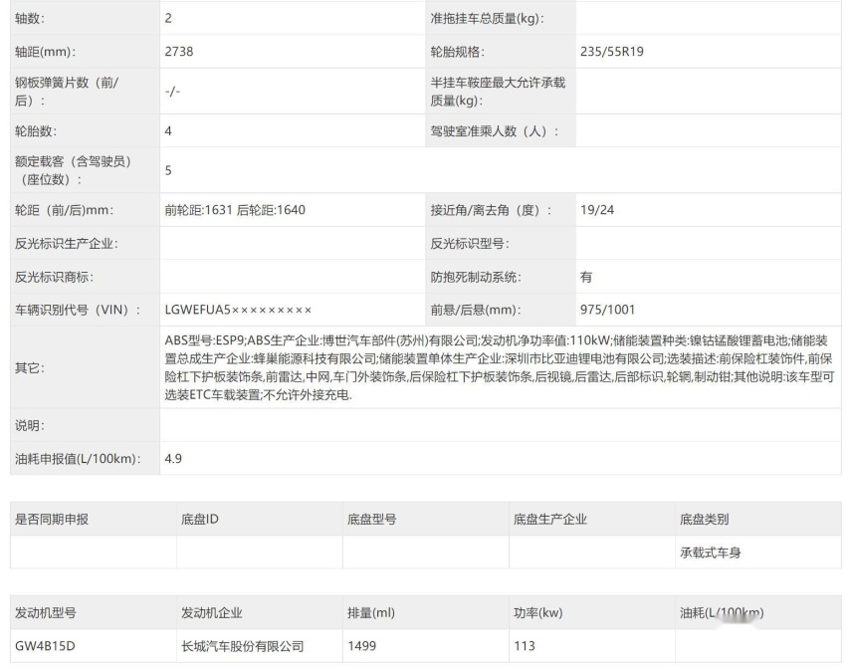Click the tire specification 235/55R19
This screenshot has width=848, height=669.
click(612, 52)
